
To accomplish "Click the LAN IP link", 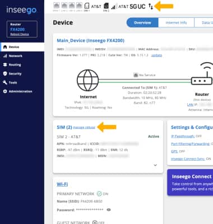I will [190, 105].
